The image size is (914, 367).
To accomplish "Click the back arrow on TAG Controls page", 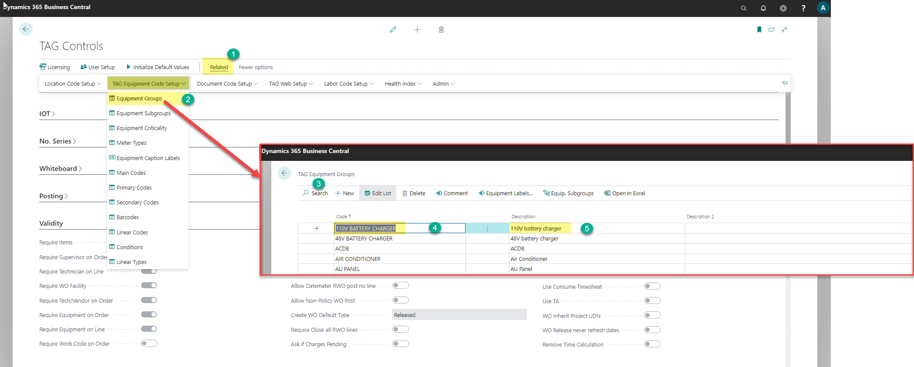I will tap(26, 29).
